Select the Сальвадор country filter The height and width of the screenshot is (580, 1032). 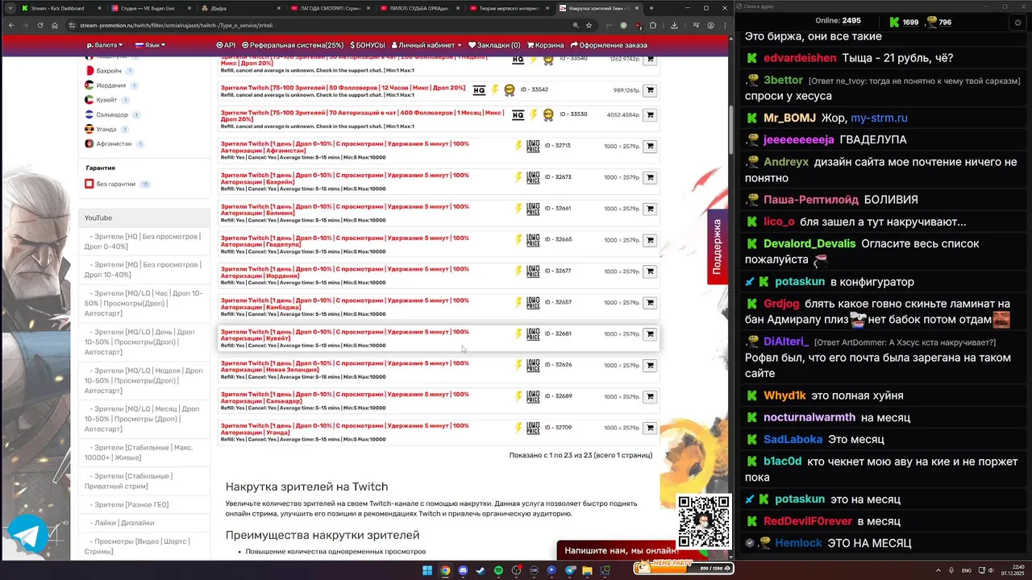(112, 115)
